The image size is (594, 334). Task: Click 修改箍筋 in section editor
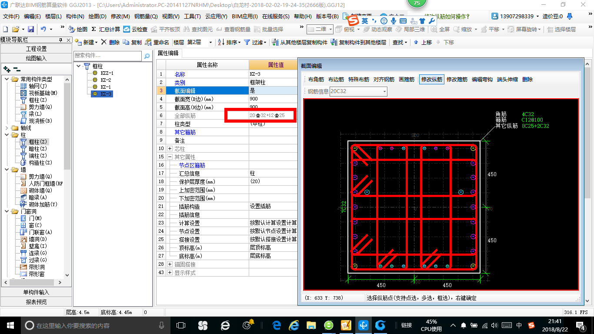(457, 80)
